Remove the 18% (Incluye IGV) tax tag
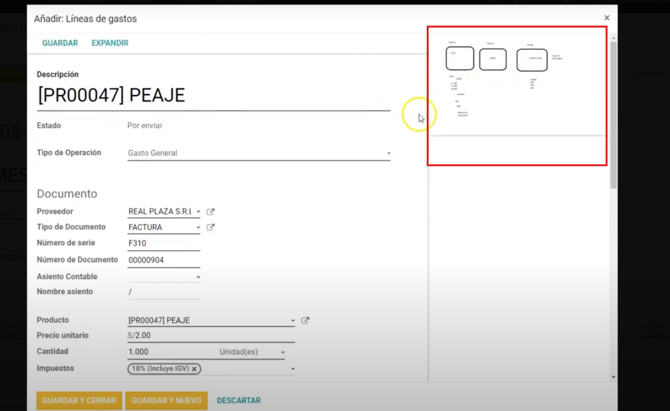Image resolution: width=670 pixels, height=411 pixels. (194, 369)
